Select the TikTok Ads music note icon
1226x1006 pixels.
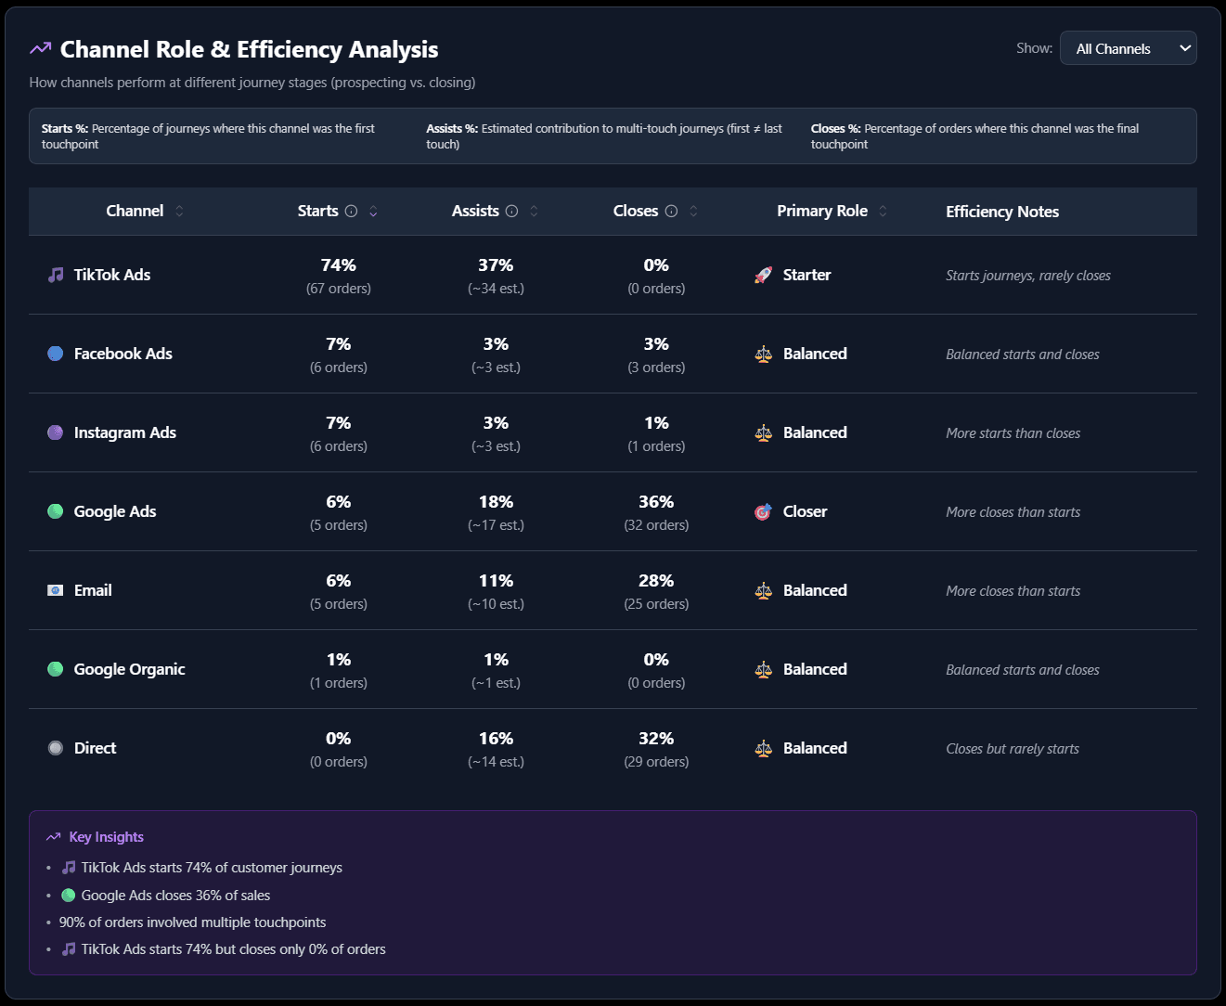click(55, 274)
